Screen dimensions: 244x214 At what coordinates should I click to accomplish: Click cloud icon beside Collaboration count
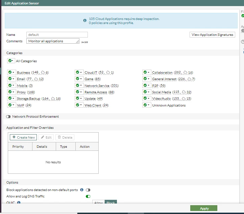(185, 72)
